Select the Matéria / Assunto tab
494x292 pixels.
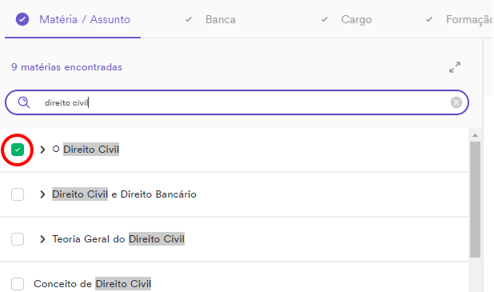coord(85,19)
